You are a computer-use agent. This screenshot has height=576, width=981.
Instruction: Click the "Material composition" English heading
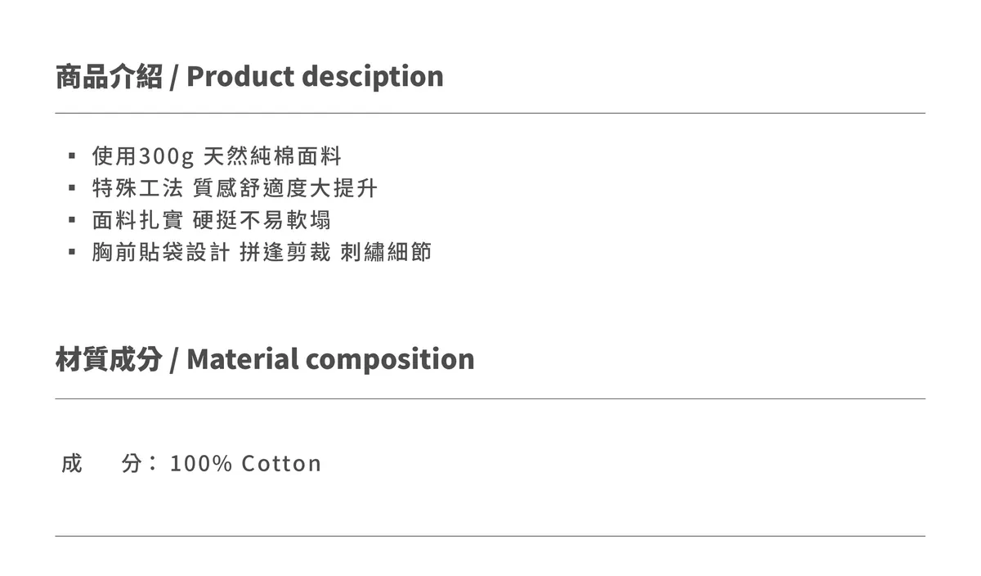click(330, 359)
